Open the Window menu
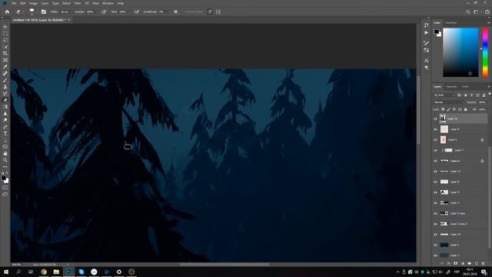The height and width of the screenshot is (277, 492). [108, 3]
